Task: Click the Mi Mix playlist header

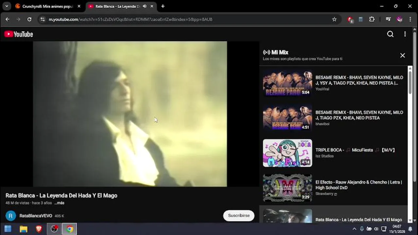Action: tap(276, 52)
